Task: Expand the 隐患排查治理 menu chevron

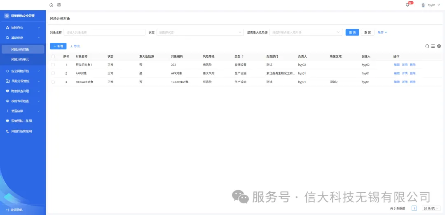Action: pos(39,91)
